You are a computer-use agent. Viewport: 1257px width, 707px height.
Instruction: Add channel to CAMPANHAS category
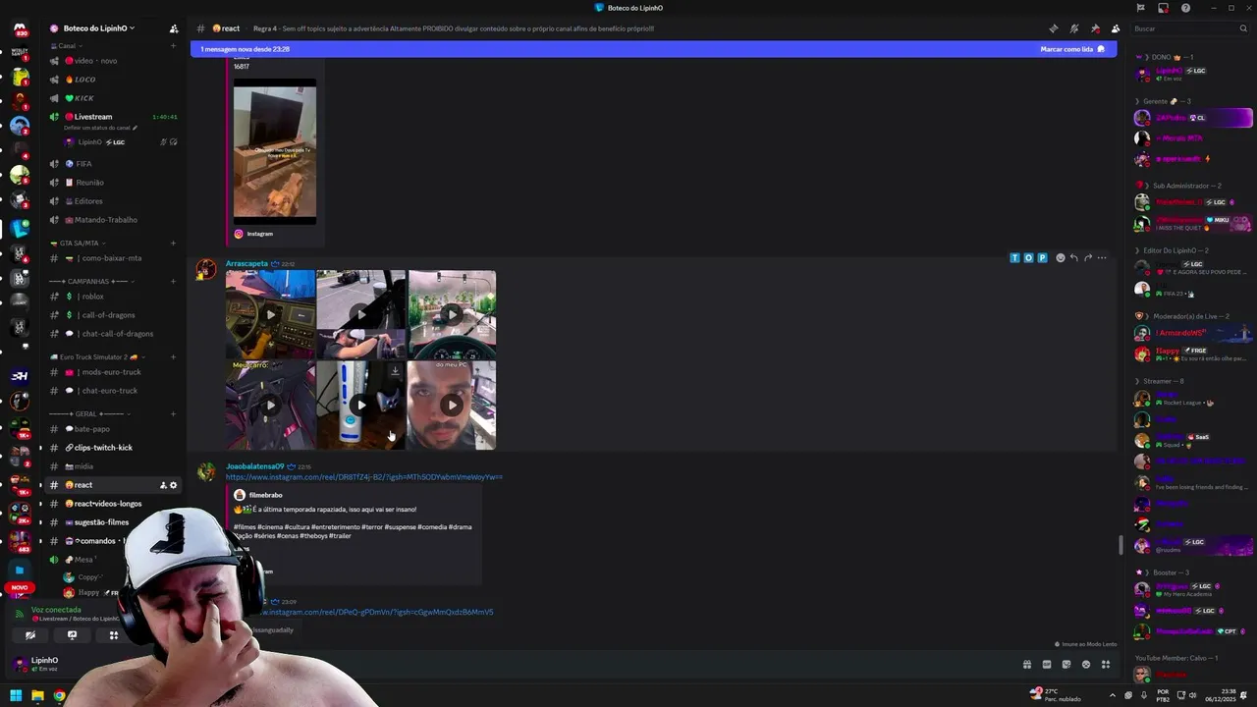click(x=173, y=282)
